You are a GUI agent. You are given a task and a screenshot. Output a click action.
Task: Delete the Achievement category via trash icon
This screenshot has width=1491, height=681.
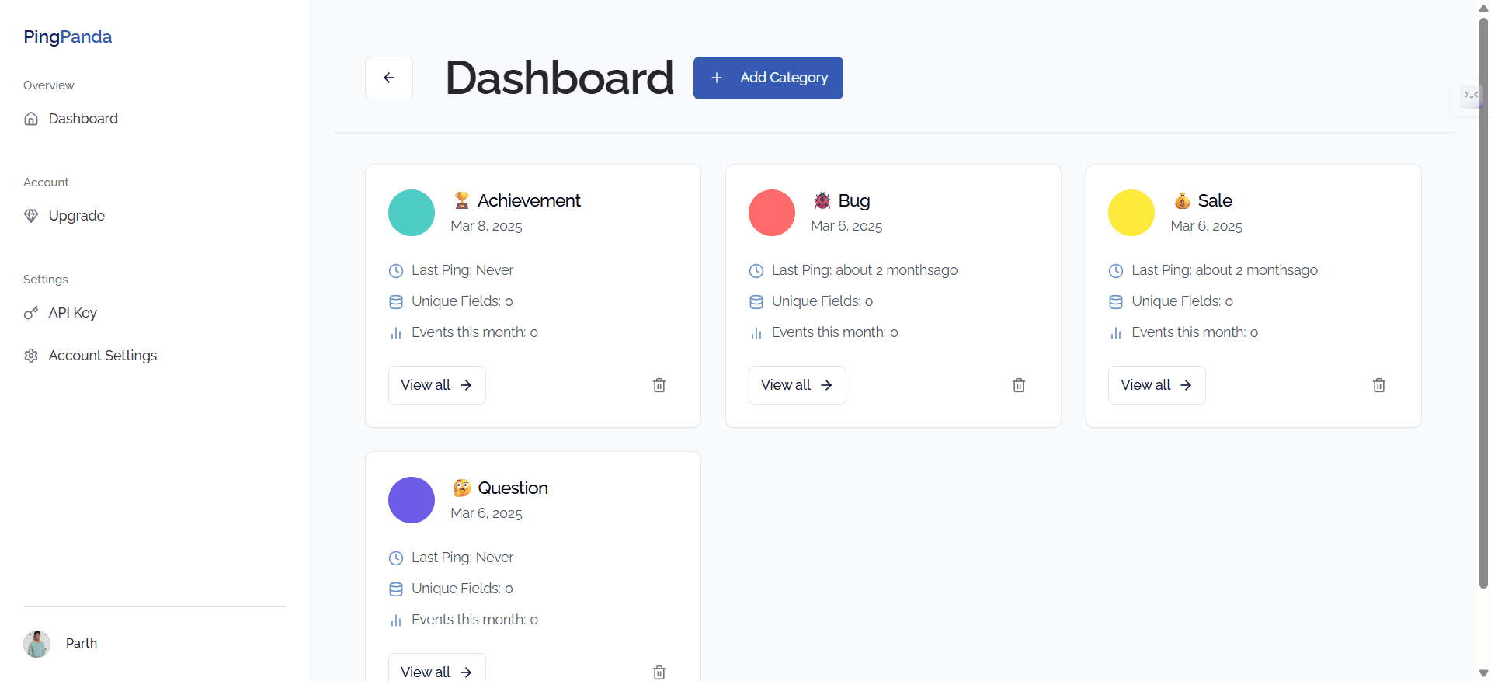click(659, 385)
